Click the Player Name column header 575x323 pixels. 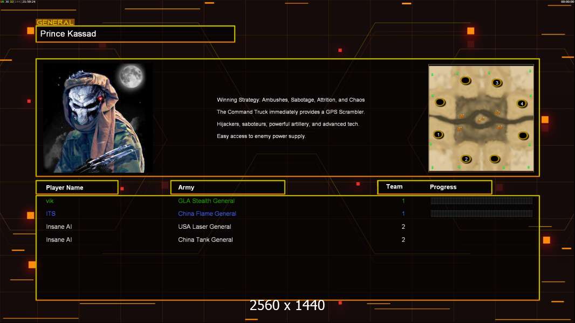[77, 187]
